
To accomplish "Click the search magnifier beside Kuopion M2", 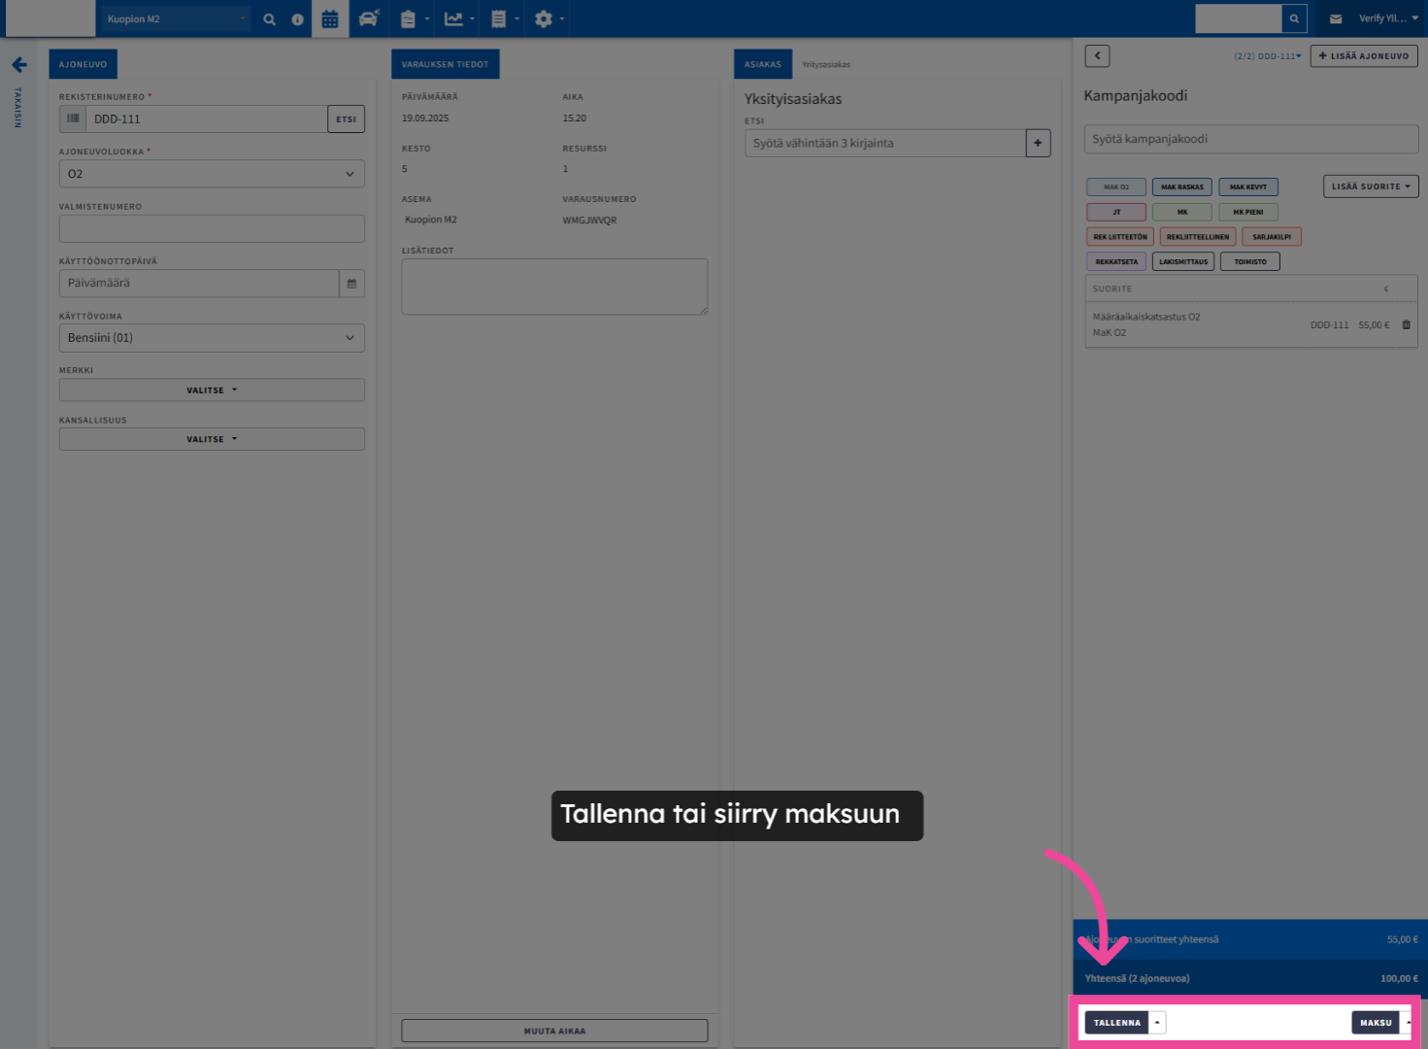I will coord(270,19).
